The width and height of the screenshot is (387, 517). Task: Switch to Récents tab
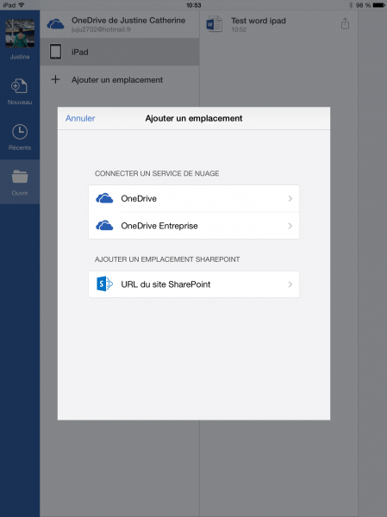[x=20, y=138]
